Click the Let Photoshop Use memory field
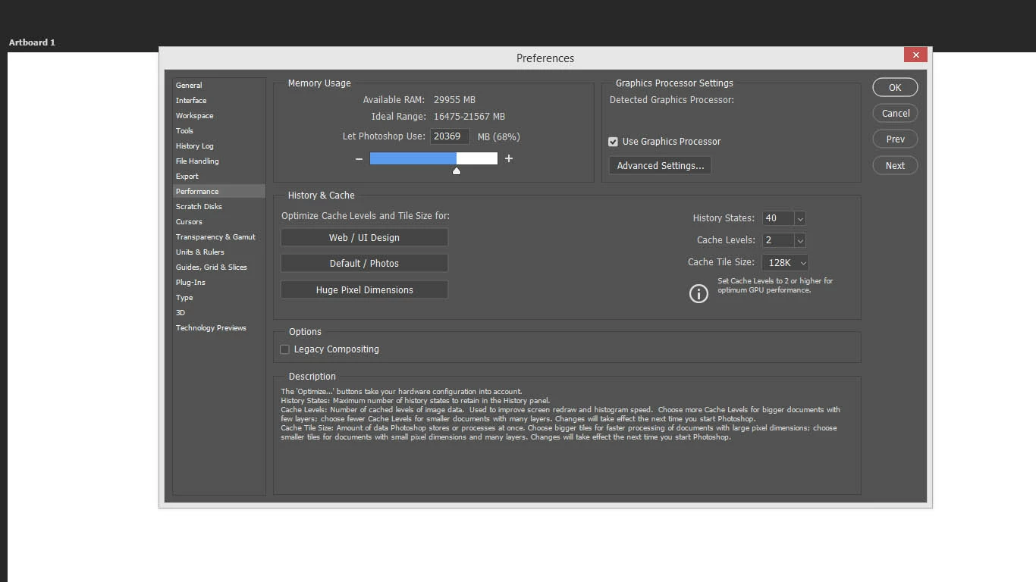Screen dimensions: 1036x582 point(451,136)
